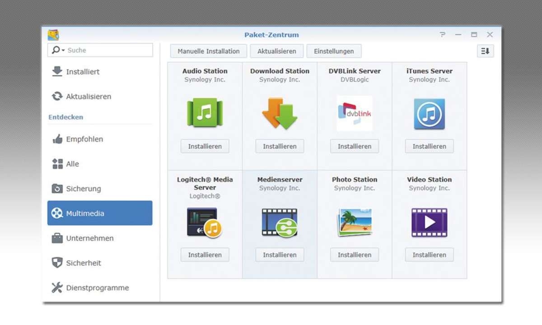The height and width of the screenshot is (325, 542).
Task: Click the Medienserver filmstrip icon
Action: 280,223
